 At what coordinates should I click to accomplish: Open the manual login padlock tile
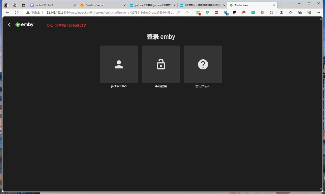pyautogui.click(x=161, y=64)
